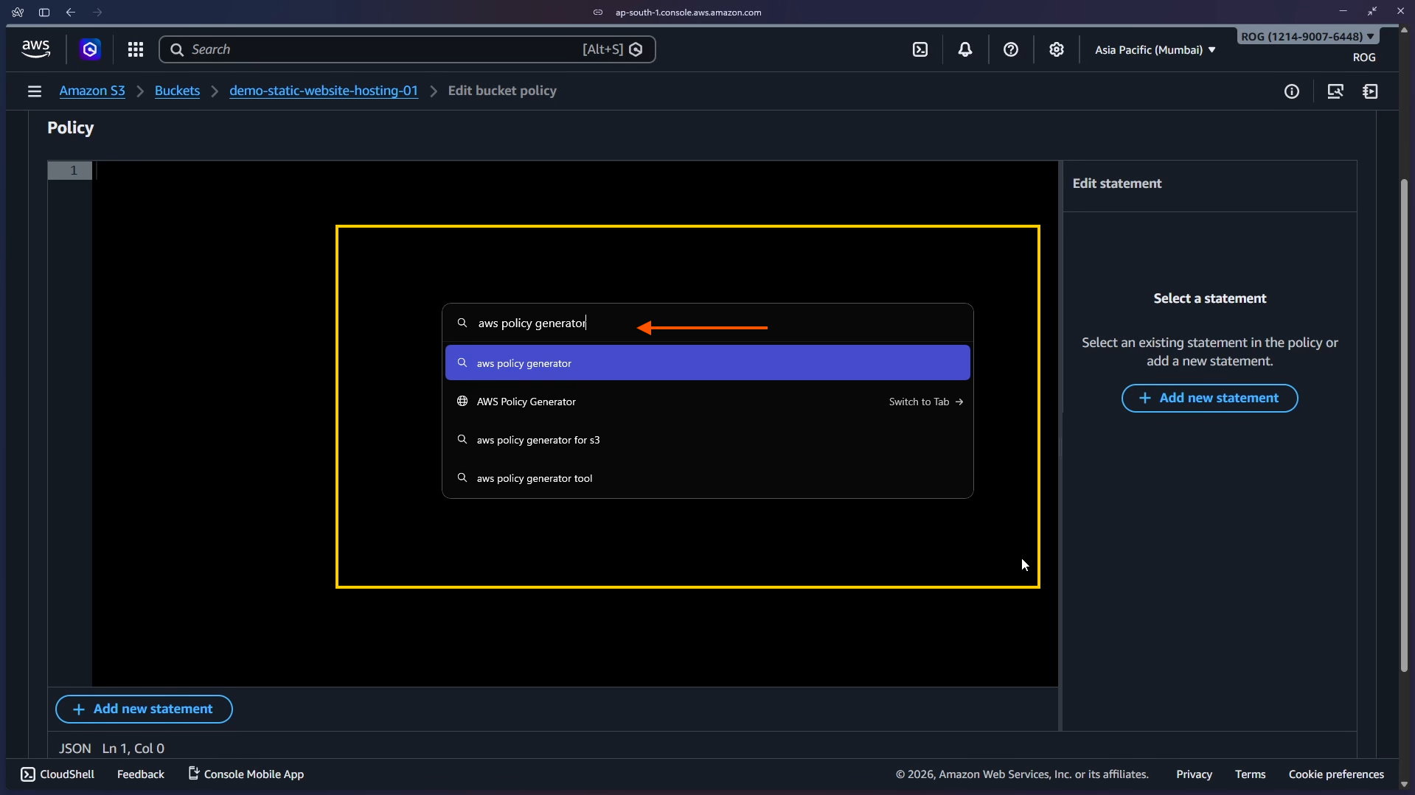Select the 'aws policy generator tool' suggestion

coord(534,478)
